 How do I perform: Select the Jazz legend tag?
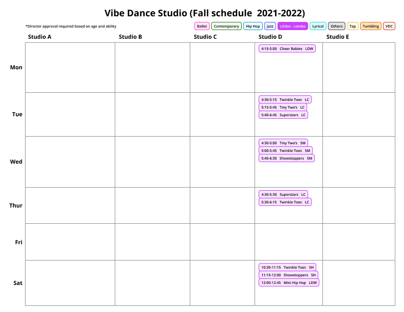(270, 26)
